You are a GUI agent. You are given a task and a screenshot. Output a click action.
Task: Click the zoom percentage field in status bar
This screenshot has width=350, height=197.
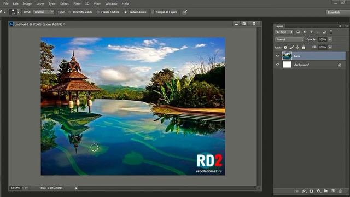[15, 188]
